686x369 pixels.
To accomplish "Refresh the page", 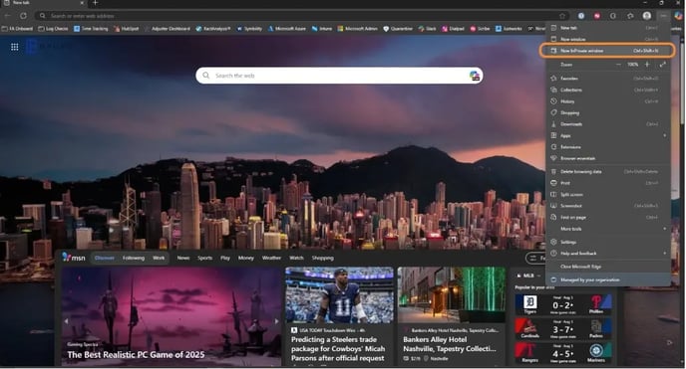I will (23, 16).
